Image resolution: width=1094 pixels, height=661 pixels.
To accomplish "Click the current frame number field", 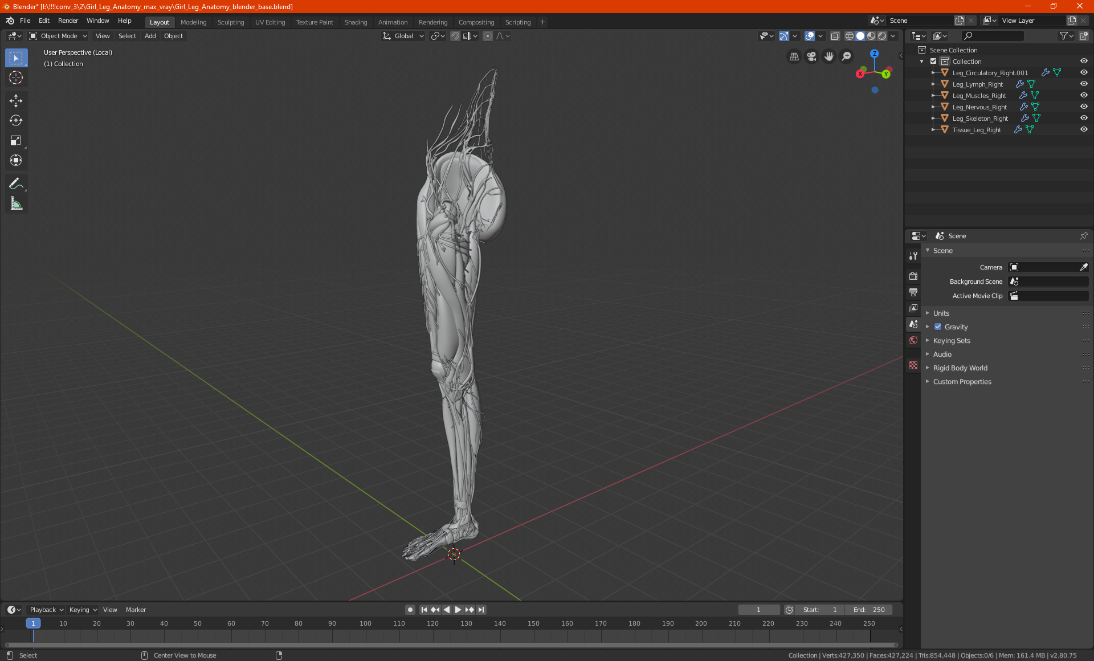I will (758, 610).
